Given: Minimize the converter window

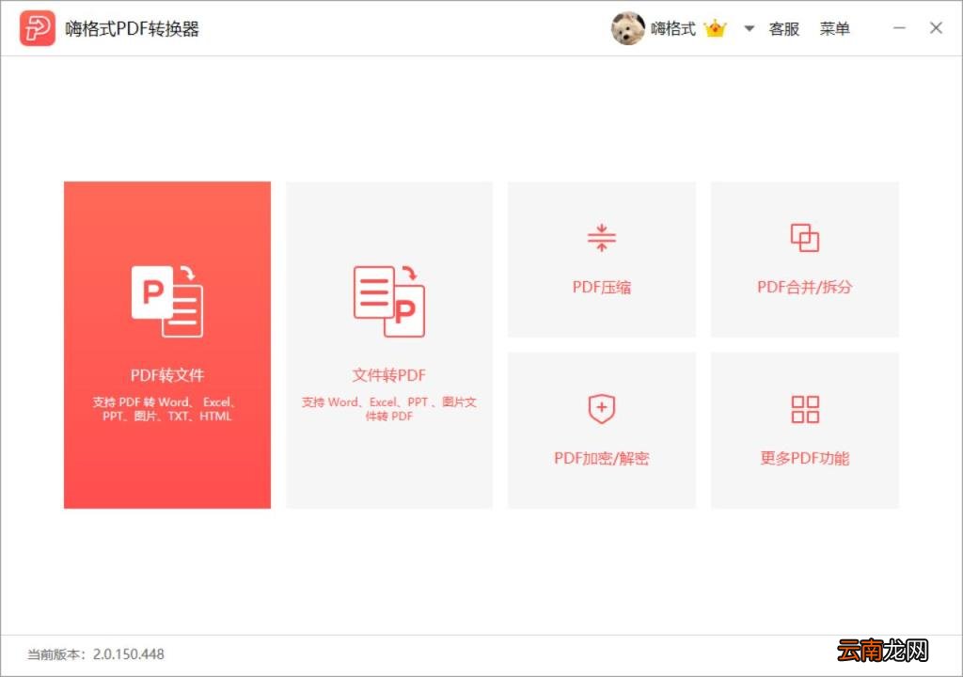Looking at the screenshot, I should tap(899, 28).
